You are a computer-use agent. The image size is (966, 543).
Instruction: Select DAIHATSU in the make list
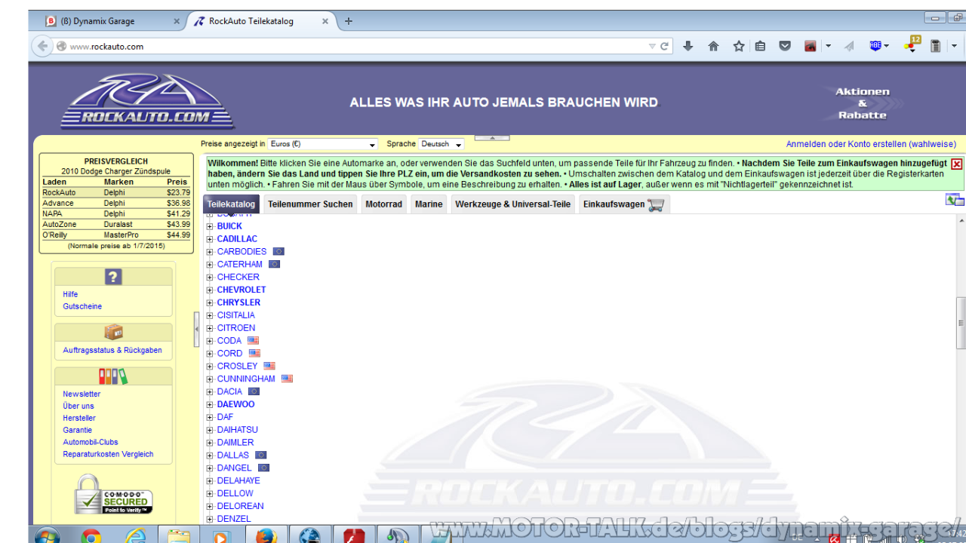(x=237, y=430)
